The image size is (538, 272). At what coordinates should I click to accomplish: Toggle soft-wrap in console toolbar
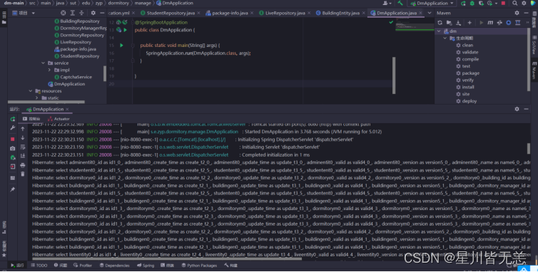pyautogui.click(x=23, y=147)
